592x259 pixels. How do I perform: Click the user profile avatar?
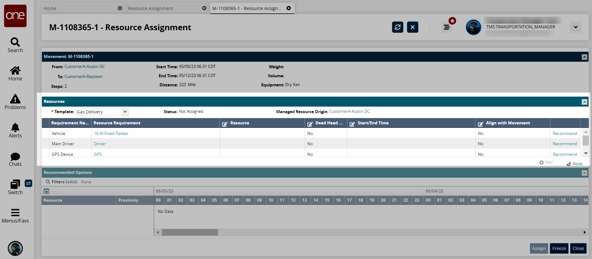474,27
